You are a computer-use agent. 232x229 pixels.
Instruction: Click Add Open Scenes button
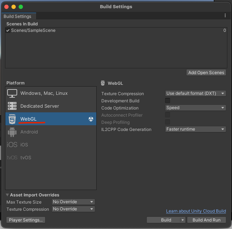coord(206,73)
